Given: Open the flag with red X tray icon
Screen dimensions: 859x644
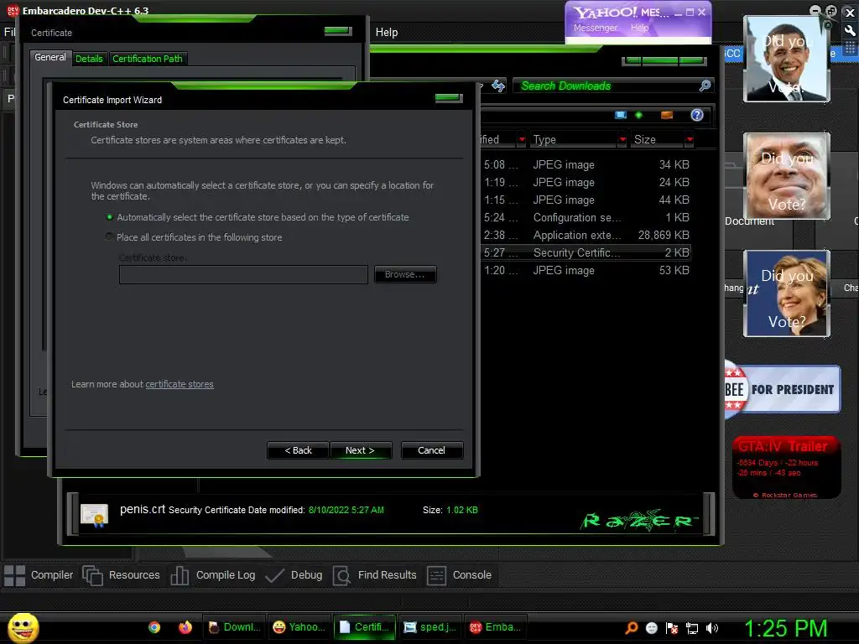Looking at the screenshot, I should [672, 627].
